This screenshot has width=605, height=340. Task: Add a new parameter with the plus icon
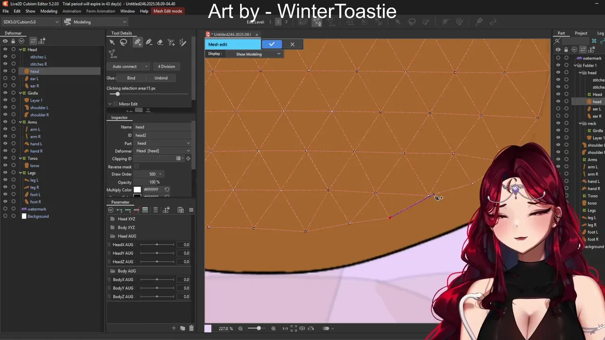click(x=173, y=328)
